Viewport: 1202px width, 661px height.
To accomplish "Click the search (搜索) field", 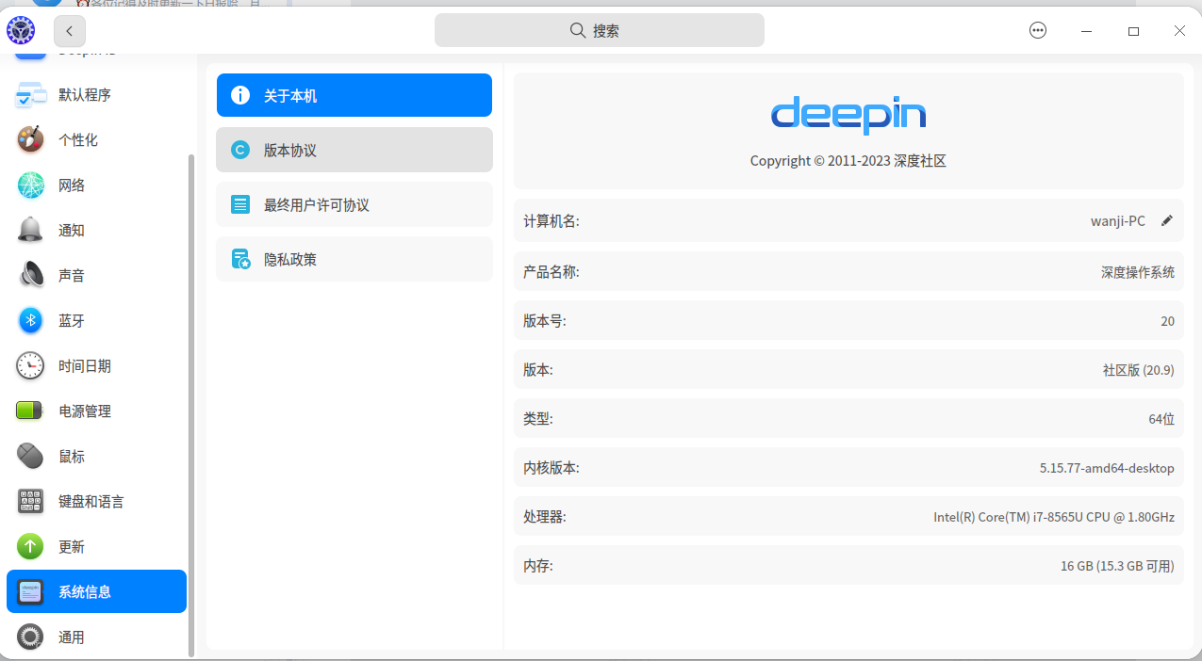I will click(x=600, y=30).
